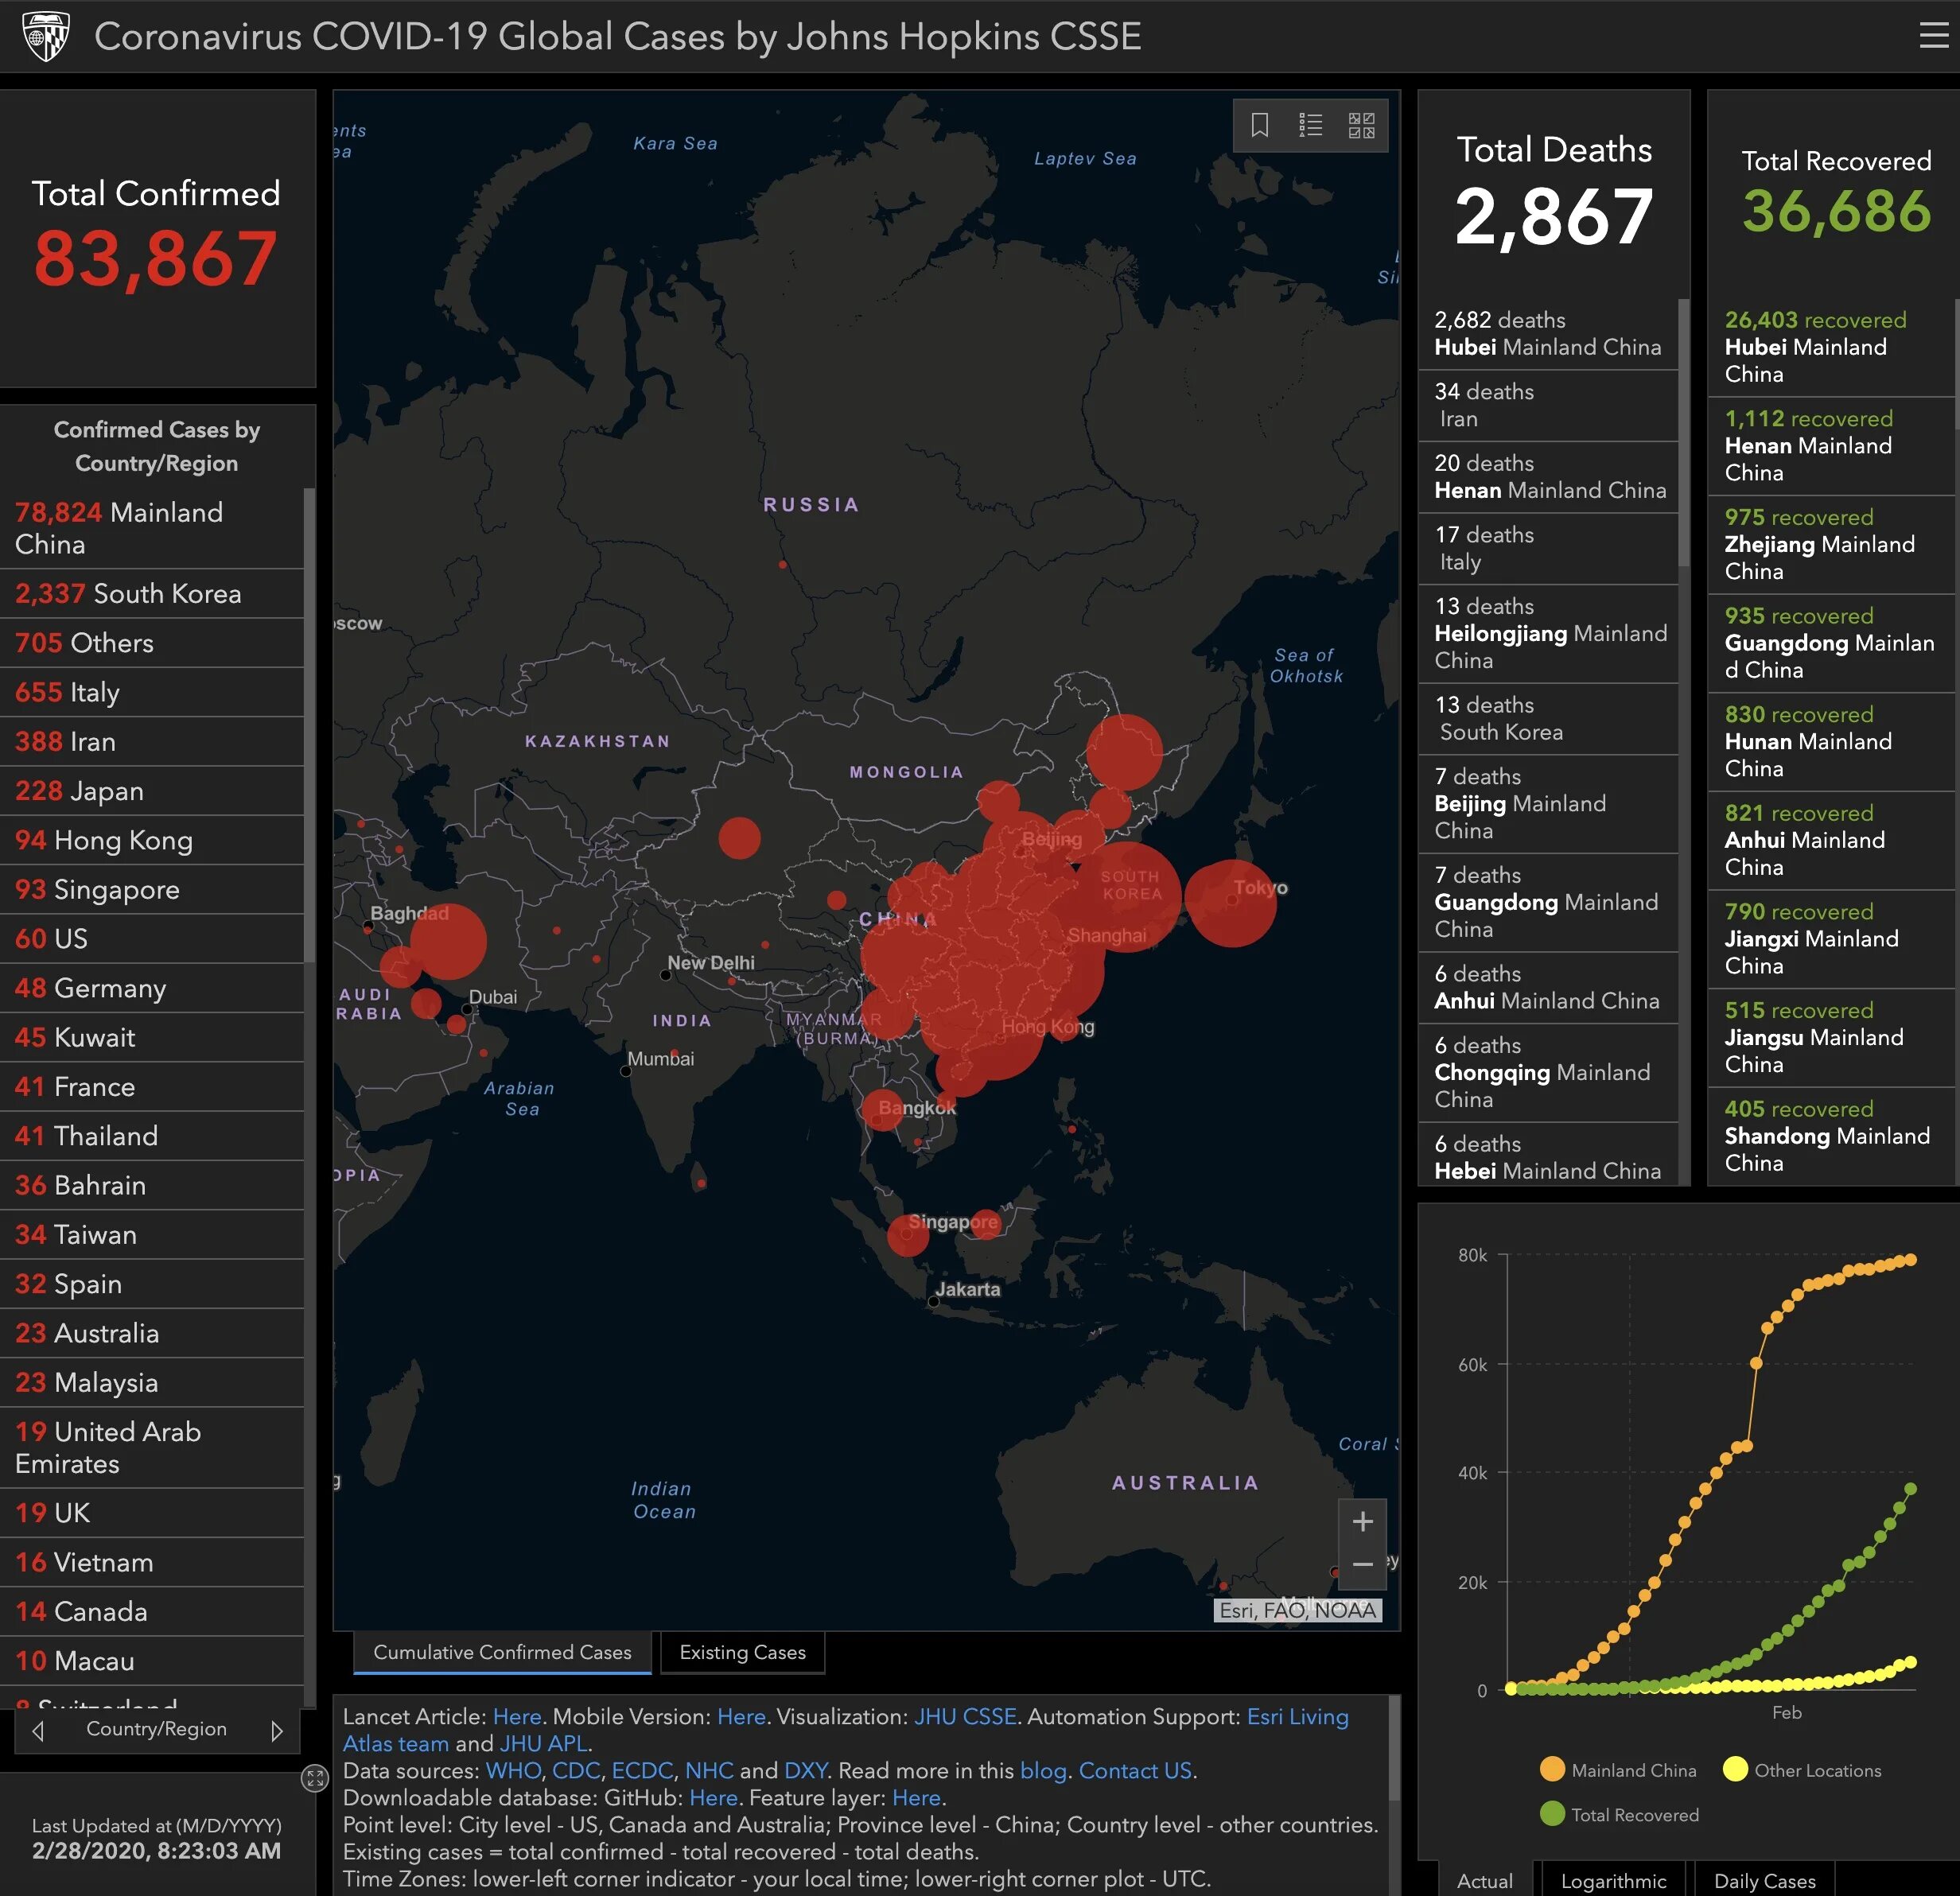Open the basemap gallery grid icon

click(x=1361, y=125)
